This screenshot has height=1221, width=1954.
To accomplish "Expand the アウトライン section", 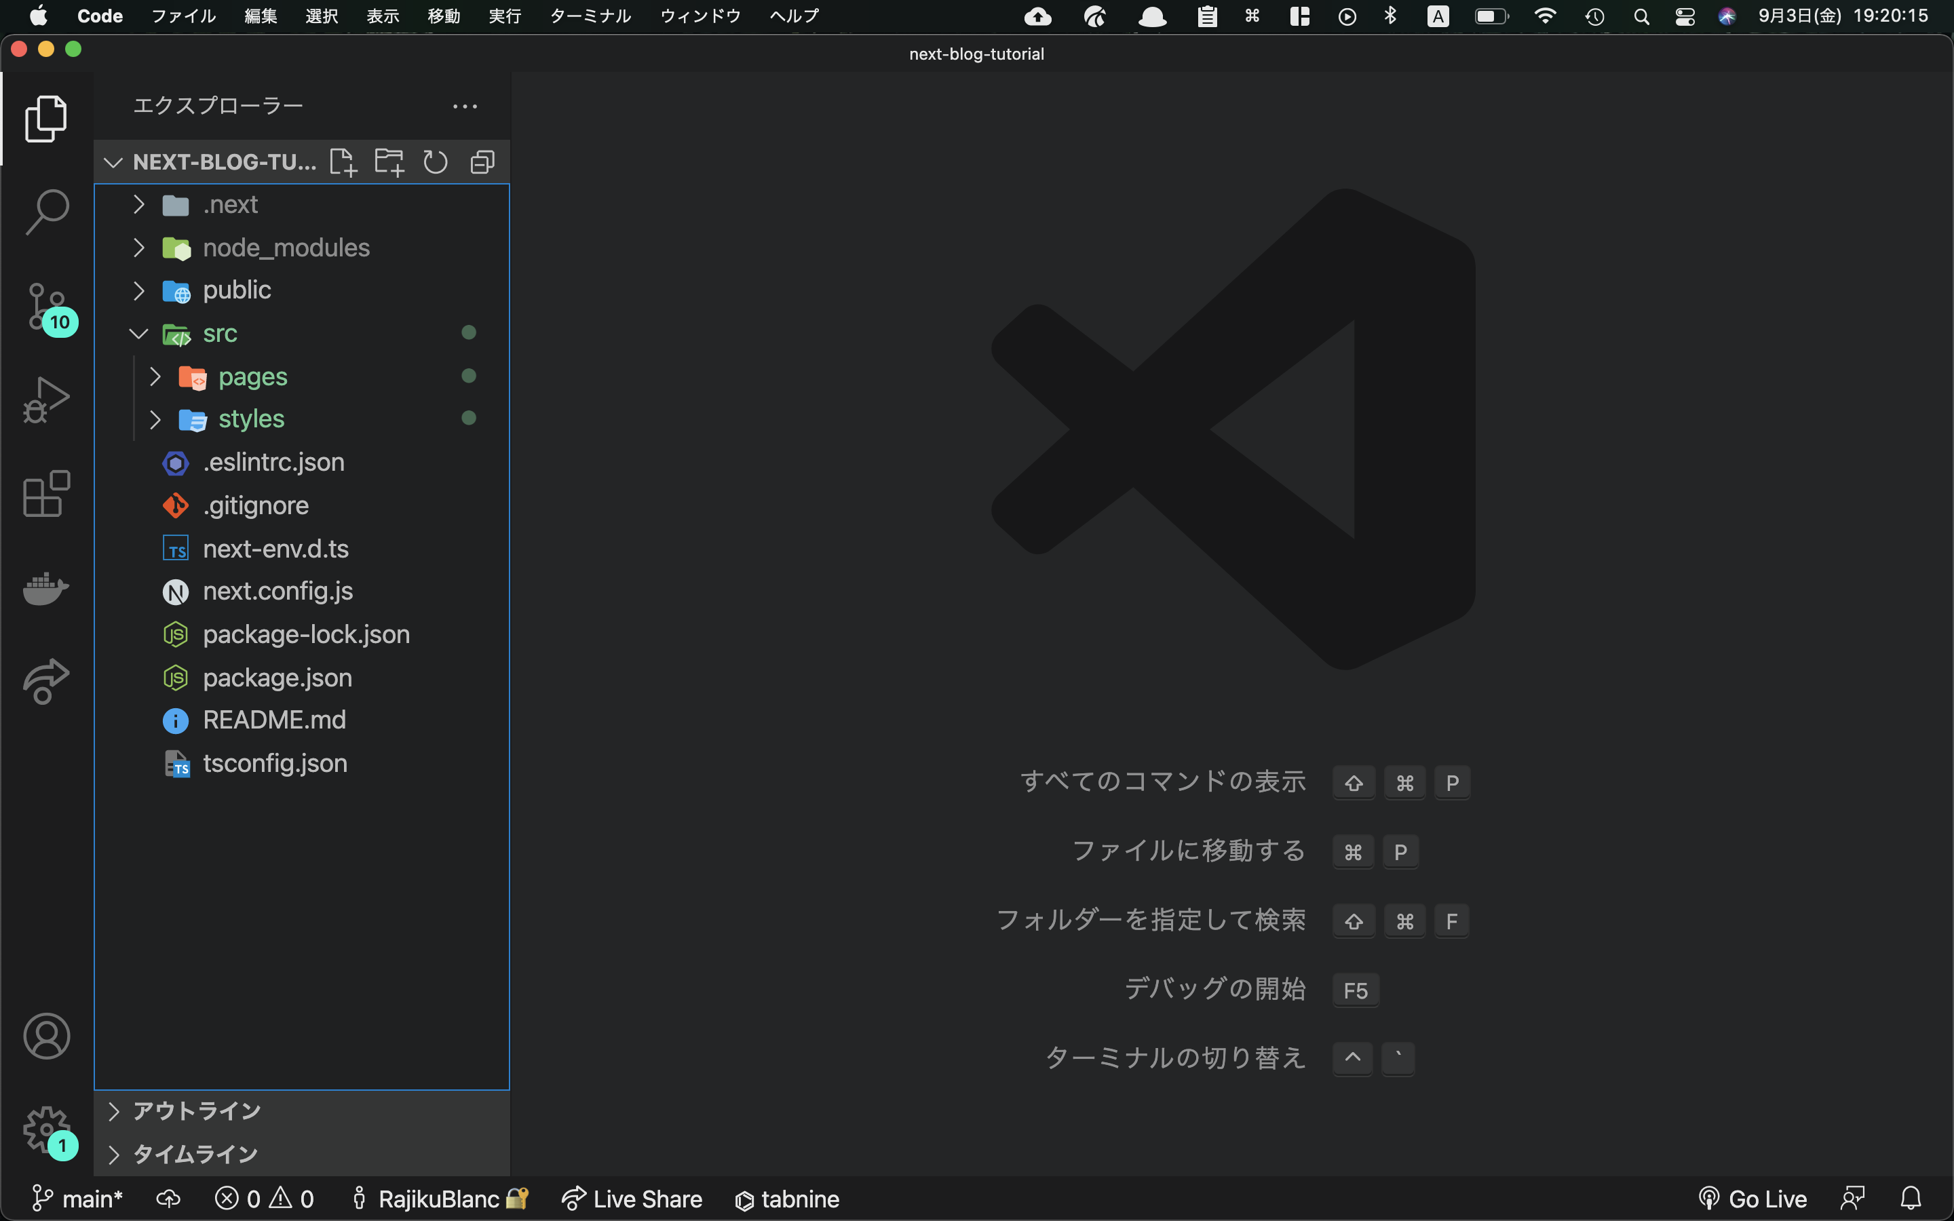I will pos(301,1111).
